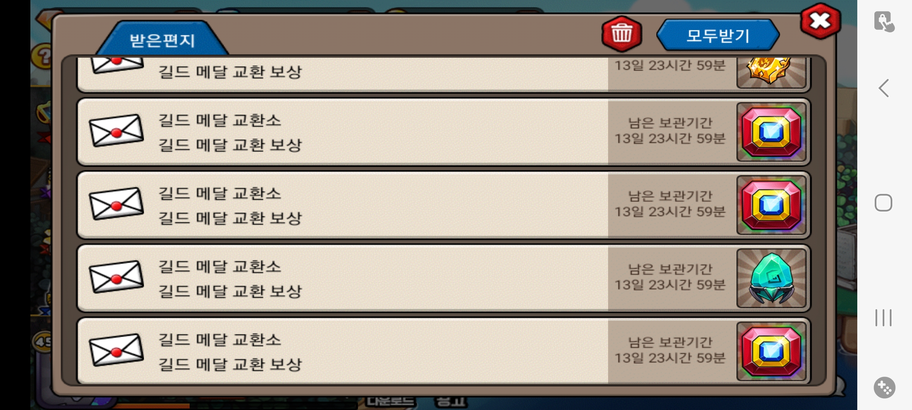Claim the third row's red gem reward
Image resolution: width=912 pixels, height=410 pixels.
tap(771, 205)
